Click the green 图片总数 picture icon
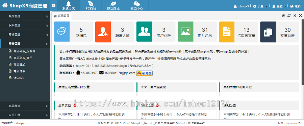The image size is (304, 126). click(x=185, y=32)
